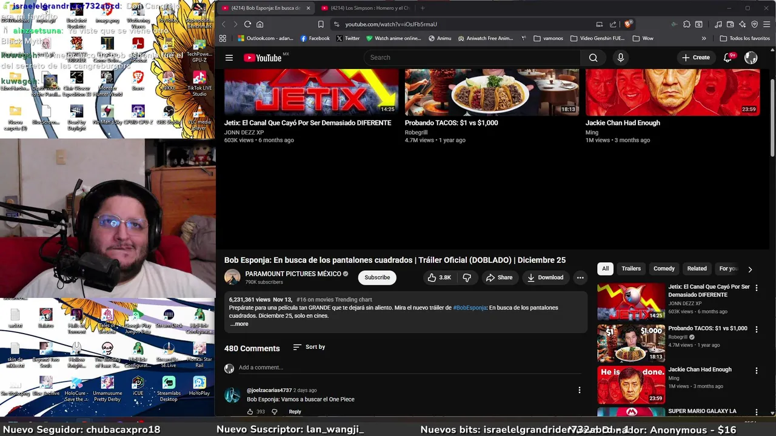Open Stream Deck desktop shortcut
The width and height of the screenshot is (776, 436).
coord(169,318)
